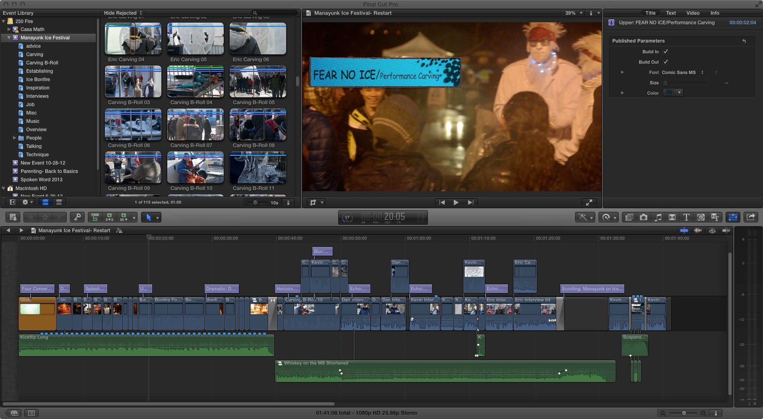This screenshot has height=419, width=763.
Task: Toggle audio skimming in timeline
Action: (698, 230)
